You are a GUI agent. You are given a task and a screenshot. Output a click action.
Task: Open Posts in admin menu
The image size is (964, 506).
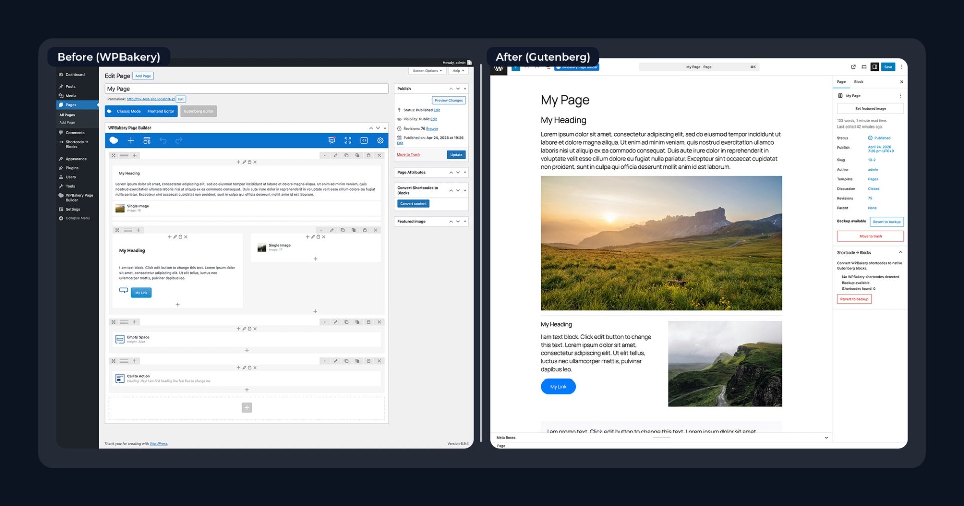pos(70,86)
